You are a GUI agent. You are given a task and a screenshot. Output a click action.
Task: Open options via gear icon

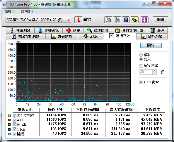point(134,20)
